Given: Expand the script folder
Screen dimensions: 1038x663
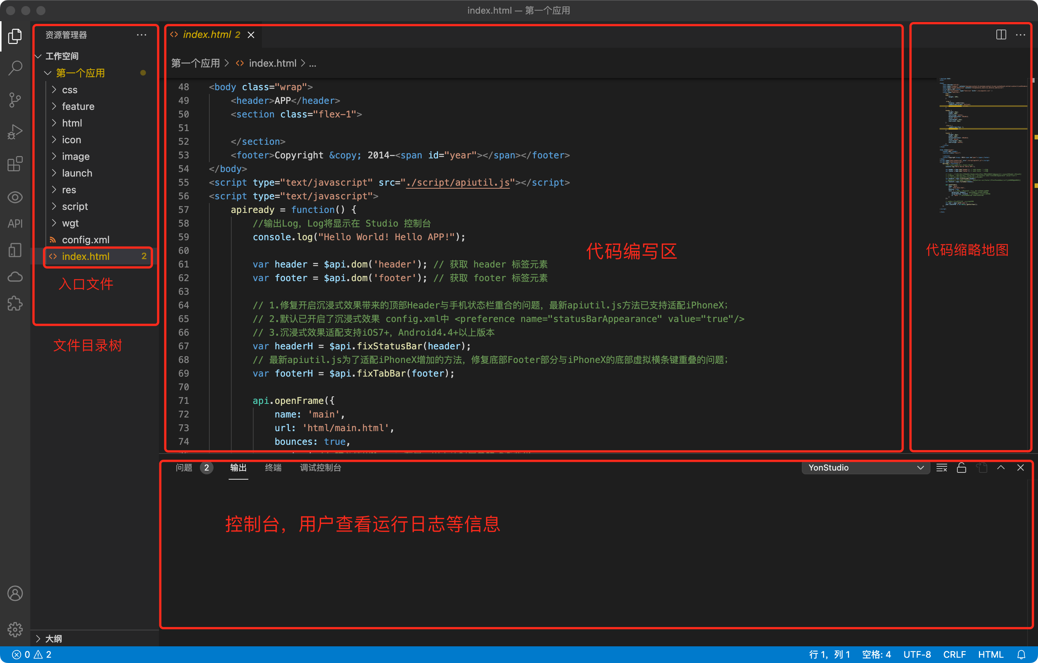Looking at the screenshot, I should click(75, 206).
